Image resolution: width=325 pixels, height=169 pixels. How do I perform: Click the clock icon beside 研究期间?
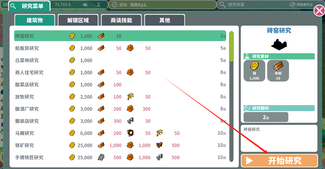click(x=247, y=108)
